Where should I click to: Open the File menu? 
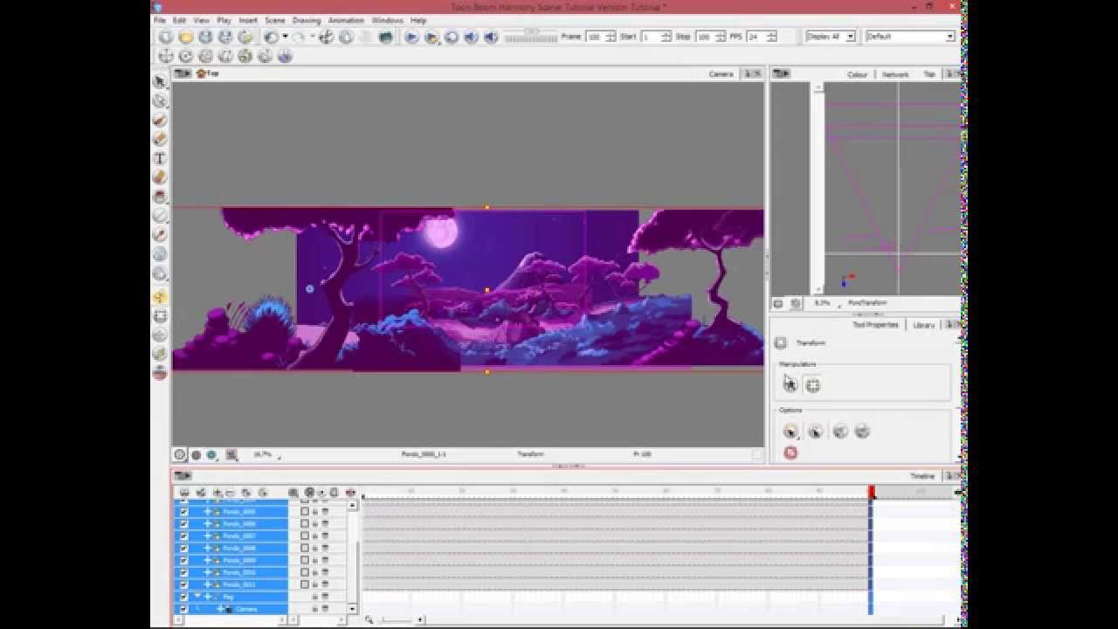(x=160, y=20)
